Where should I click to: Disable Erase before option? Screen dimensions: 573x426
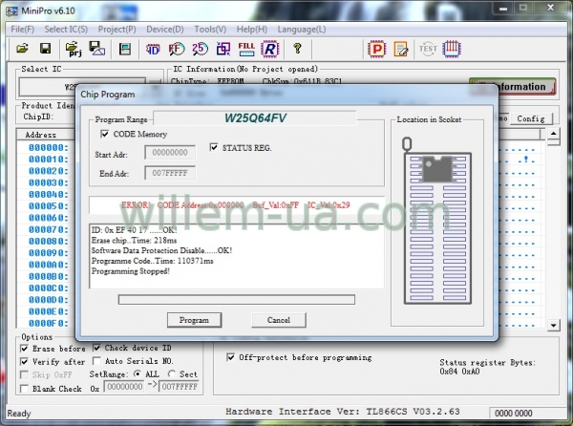click(x=24, y=349)
